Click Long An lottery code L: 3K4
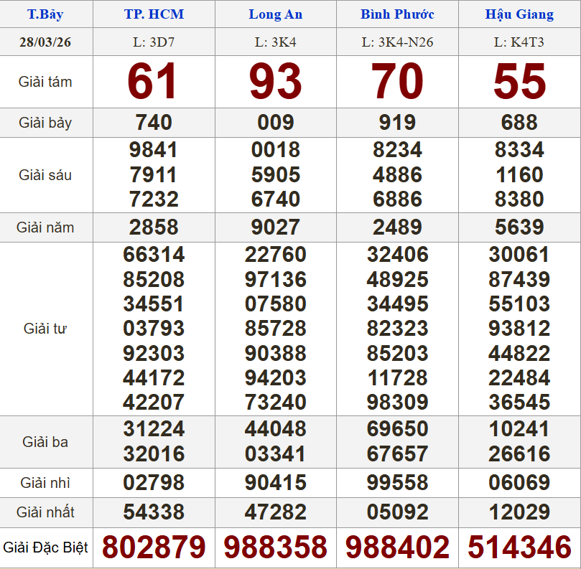The width and height of the screenshot is (581, 569). pyautogui.click(x=276, y=42)
